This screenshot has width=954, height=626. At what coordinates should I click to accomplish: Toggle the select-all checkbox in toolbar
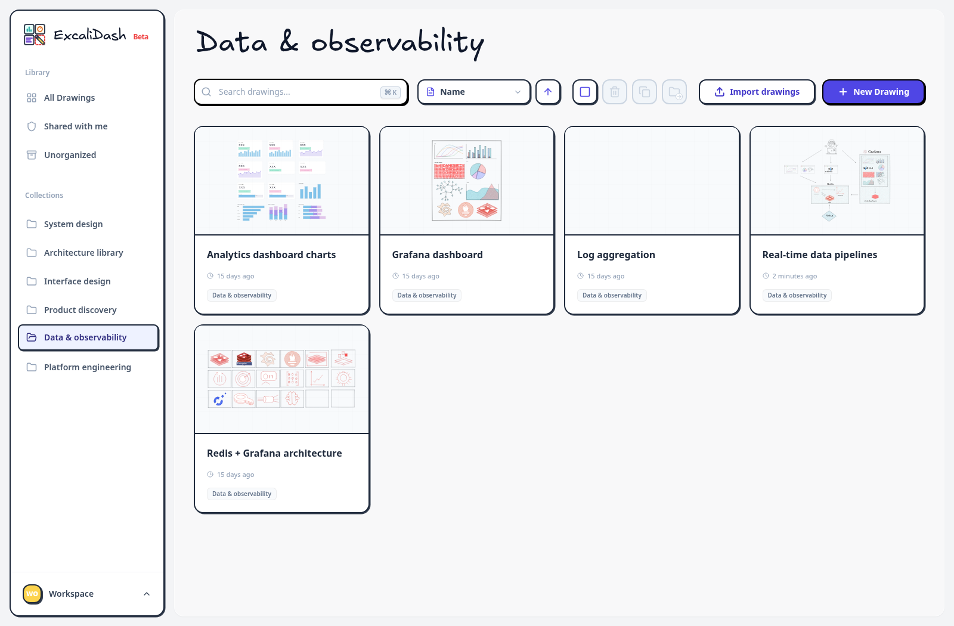click(585, 92)
